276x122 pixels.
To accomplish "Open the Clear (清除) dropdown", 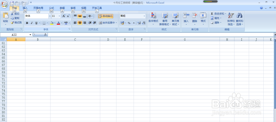I will click(x=216, y=23).
